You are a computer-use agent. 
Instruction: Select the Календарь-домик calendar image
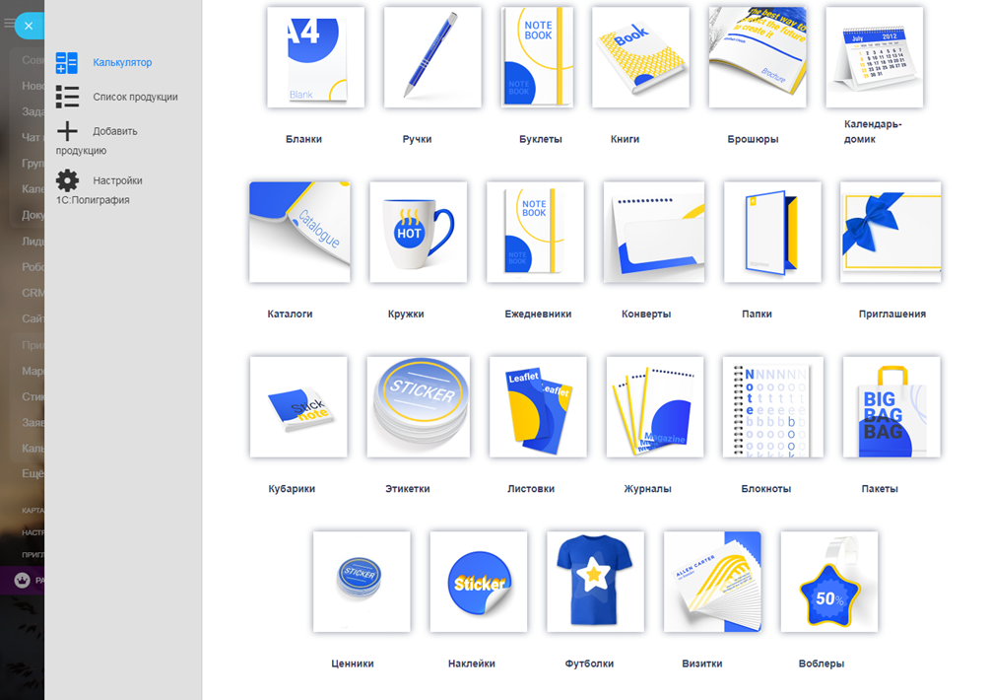[874, 57]
